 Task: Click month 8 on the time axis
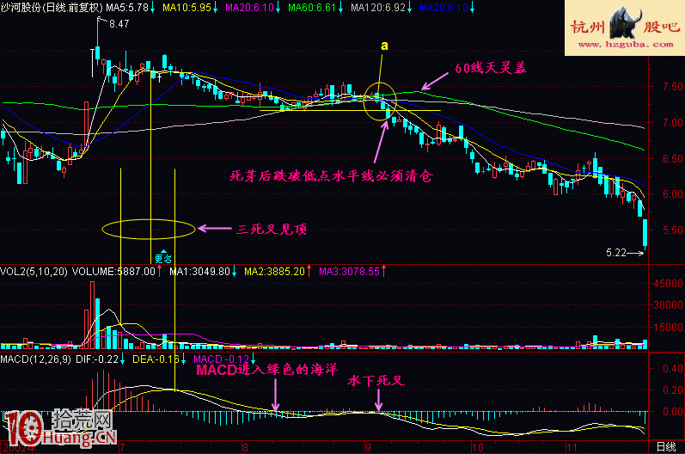pyautogui.click(x=245, y=448)
